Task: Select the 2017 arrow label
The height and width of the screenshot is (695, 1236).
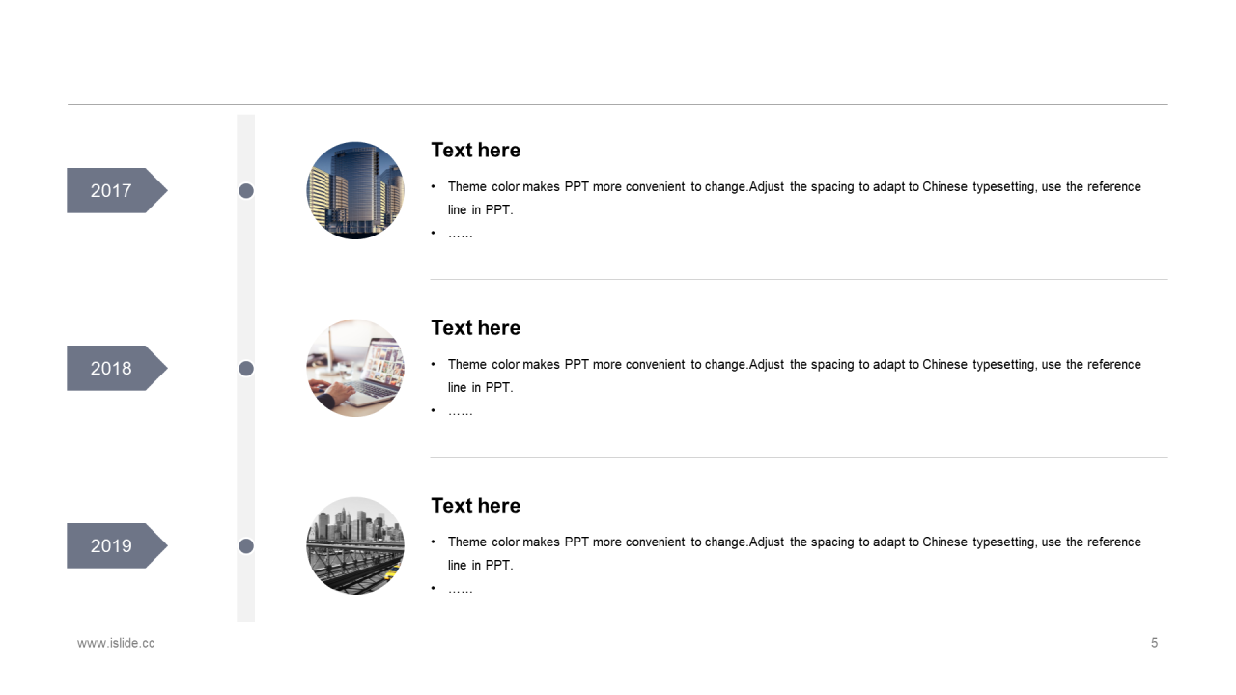Action: click(117, 190)
